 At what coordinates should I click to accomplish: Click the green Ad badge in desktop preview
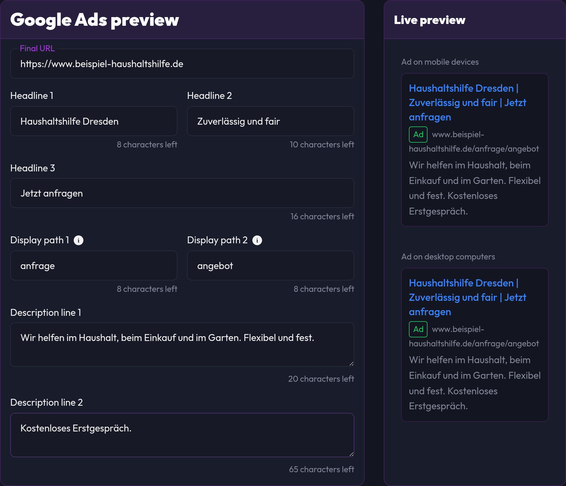(418, 329)
